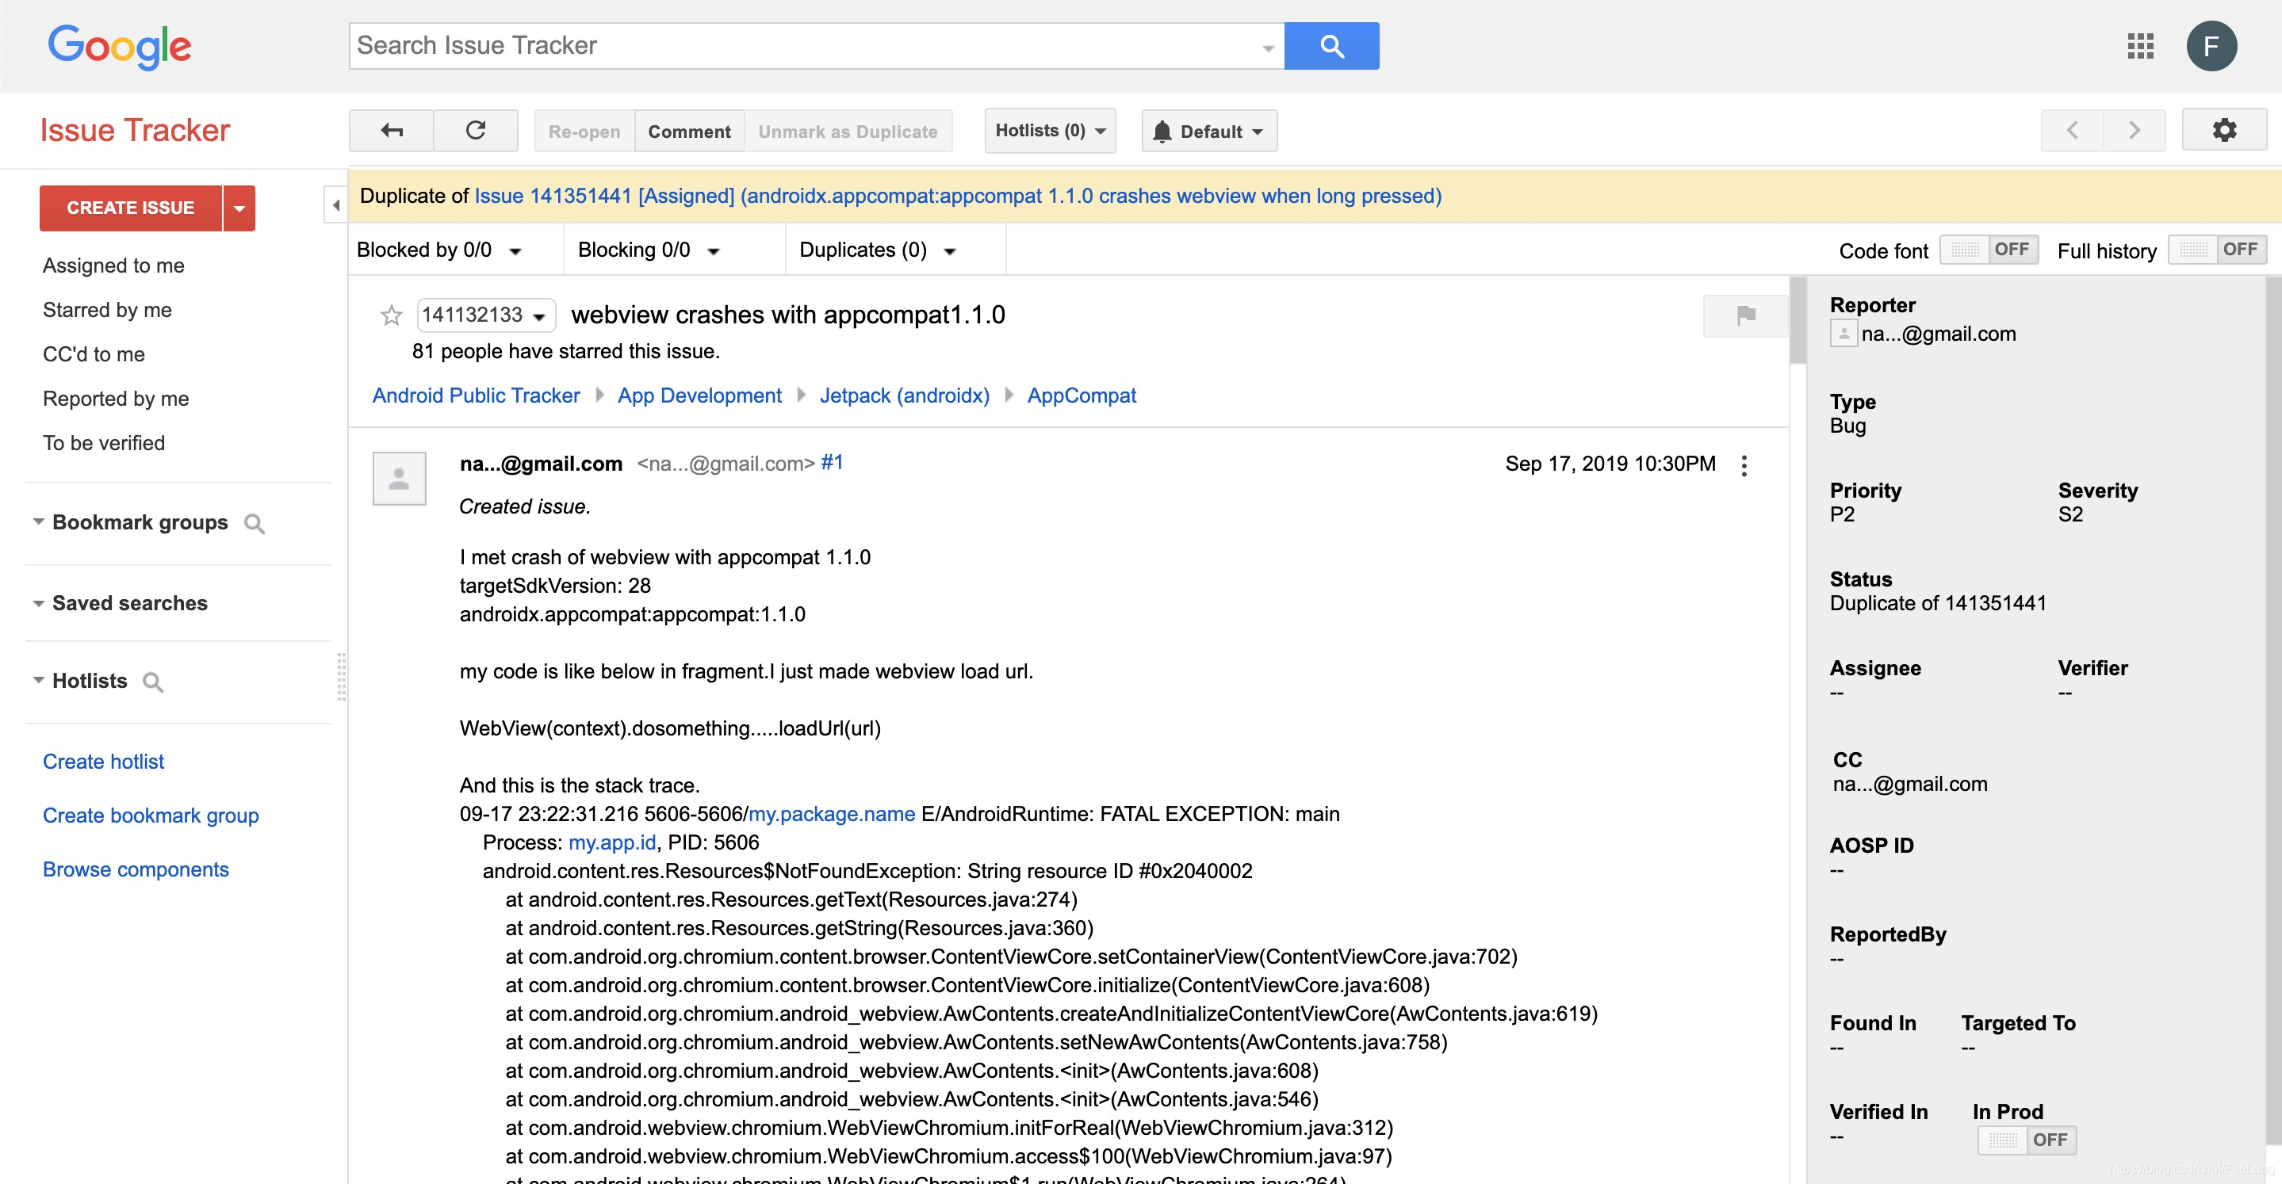Open the Default notification dropdown
The width and height of the screenshot is (2282, 1184).
[x=1208, y=132]
